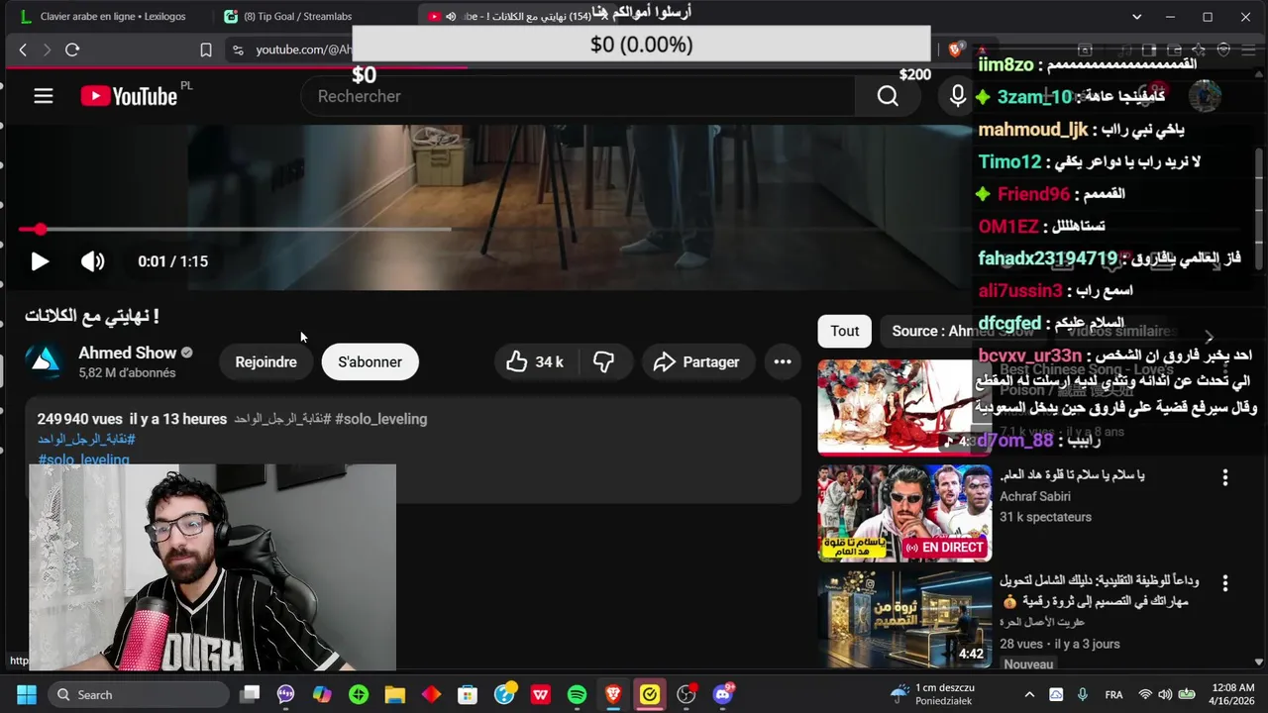Open the #solo_leveling hashtag in description header
The height and width of the screenshot is (713, 1268).
click(x=381, y=419)
